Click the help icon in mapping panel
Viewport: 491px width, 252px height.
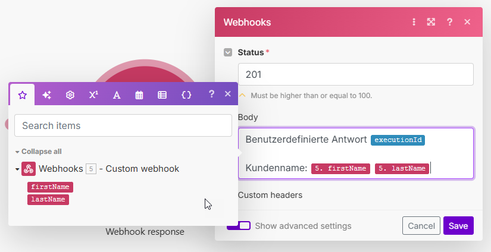tap(211, 94)
